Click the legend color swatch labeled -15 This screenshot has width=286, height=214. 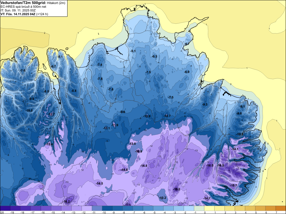tap(56, 208)
